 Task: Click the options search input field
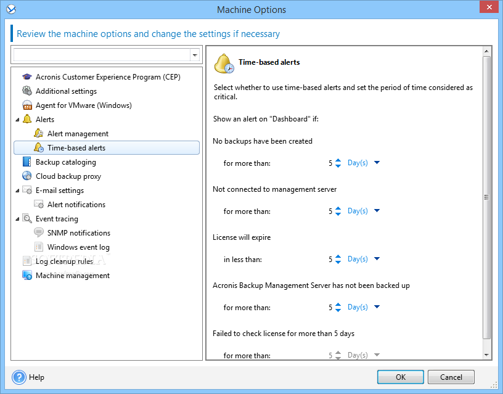pos(102,55)
